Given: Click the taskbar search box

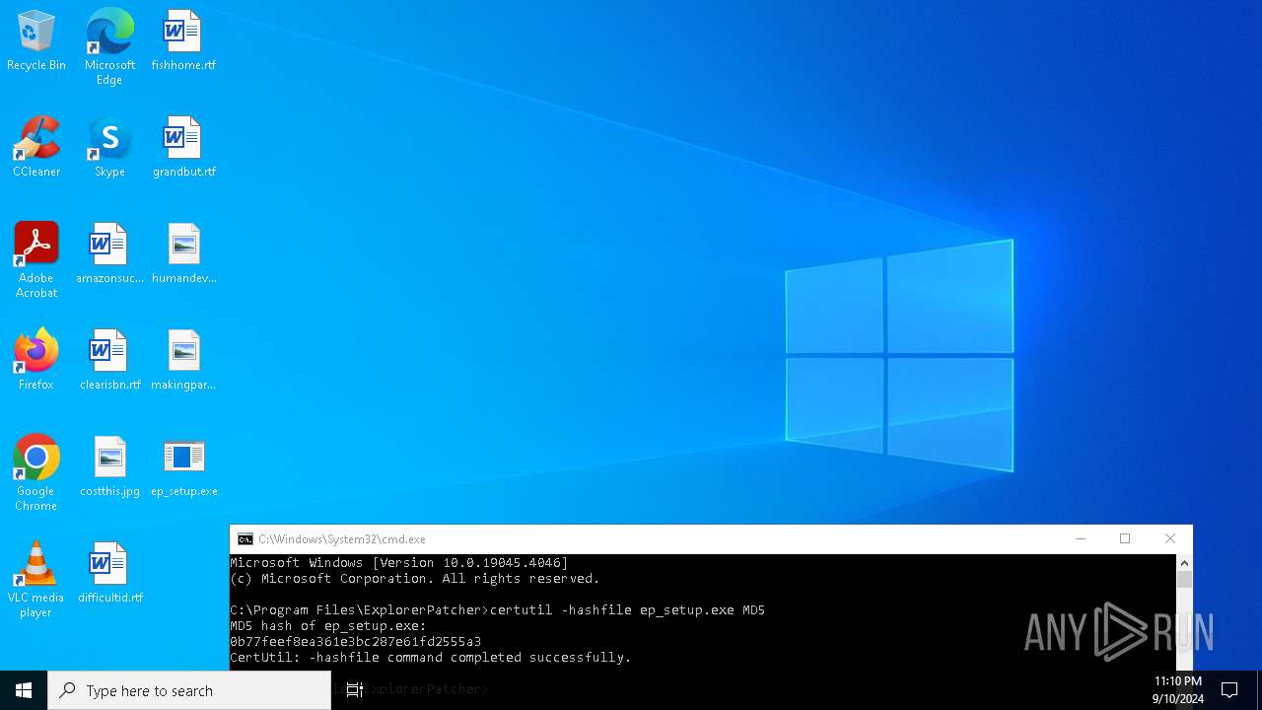Looking at the screenshot, I should [x=189, y=690].
